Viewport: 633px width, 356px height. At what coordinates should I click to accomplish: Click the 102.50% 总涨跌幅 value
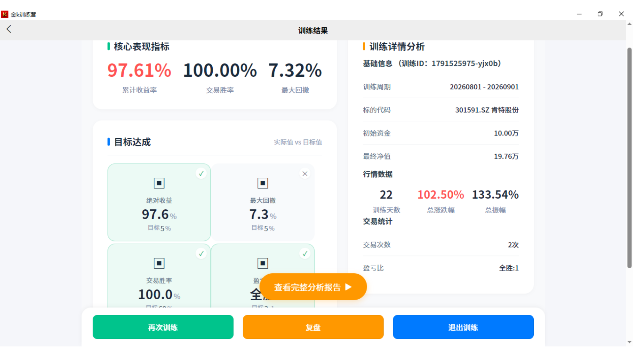click(440, 194)
